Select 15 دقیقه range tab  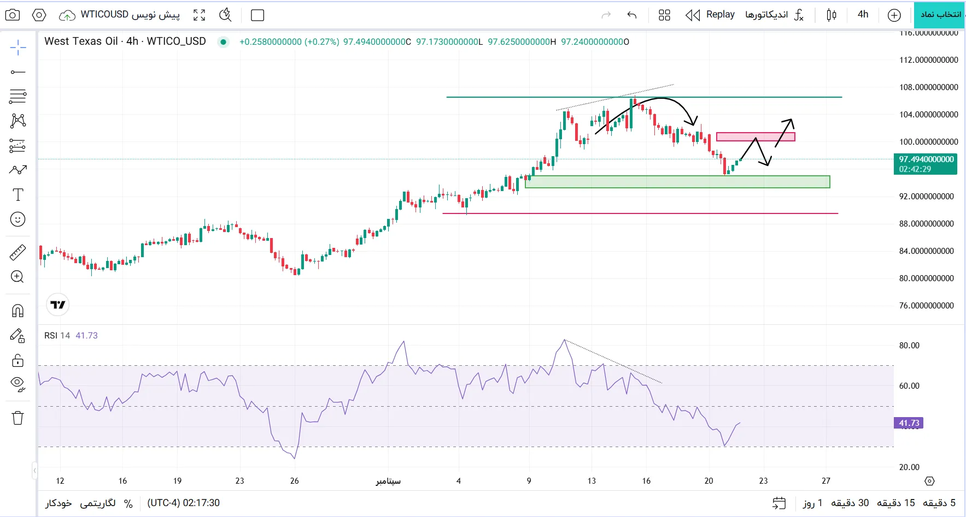896,503
